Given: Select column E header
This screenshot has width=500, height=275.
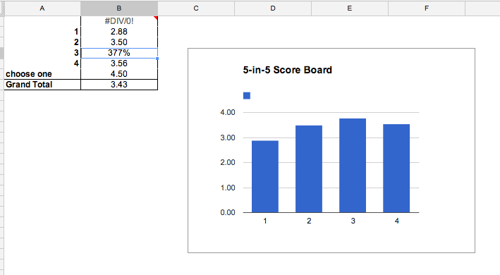Looking at the screenshot, I should (350, 8).
